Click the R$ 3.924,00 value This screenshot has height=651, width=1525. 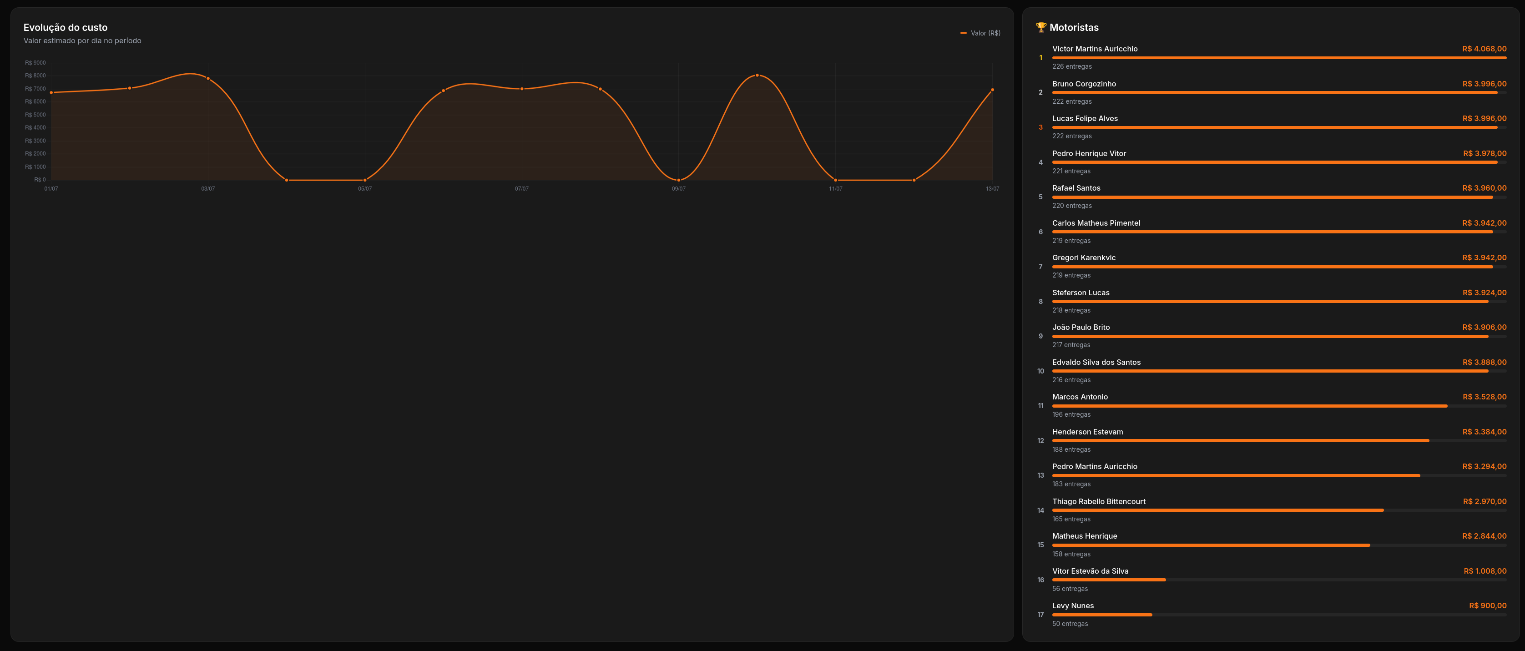click(x=1484, y=293)
